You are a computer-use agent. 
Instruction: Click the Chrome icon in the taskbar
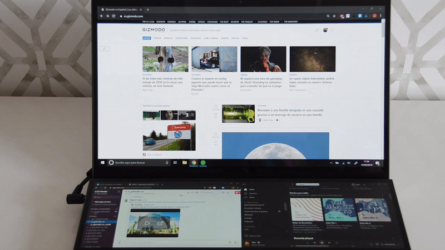[194, 162]
